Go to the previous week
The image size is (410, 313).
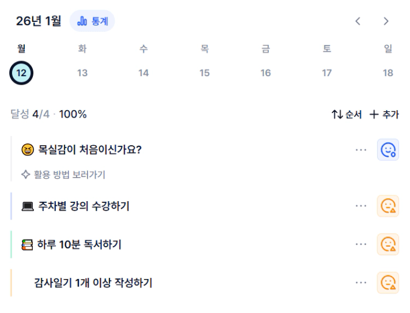(358, 21)
